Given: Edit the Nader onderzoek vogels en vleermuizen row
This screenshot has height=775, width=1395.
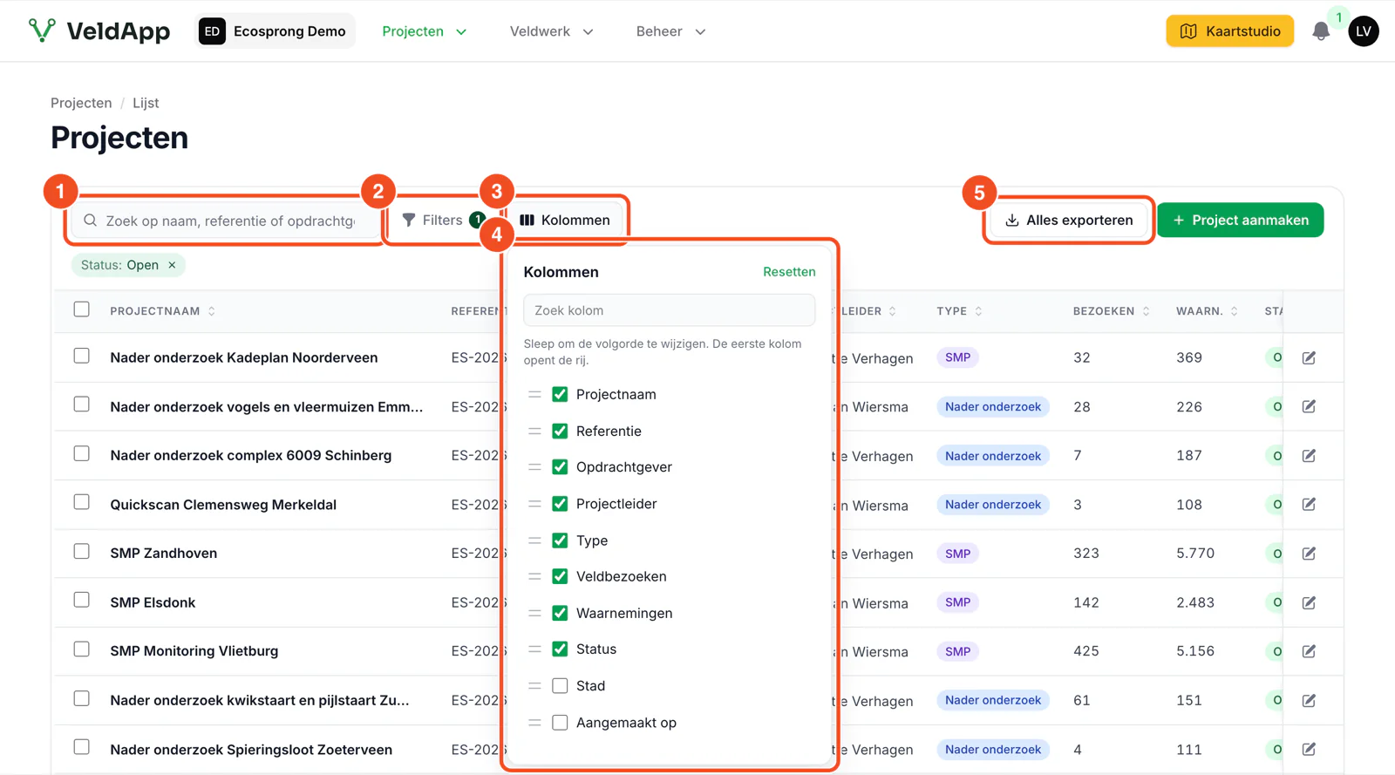Looking at the screenshot, I should 1309,406.
